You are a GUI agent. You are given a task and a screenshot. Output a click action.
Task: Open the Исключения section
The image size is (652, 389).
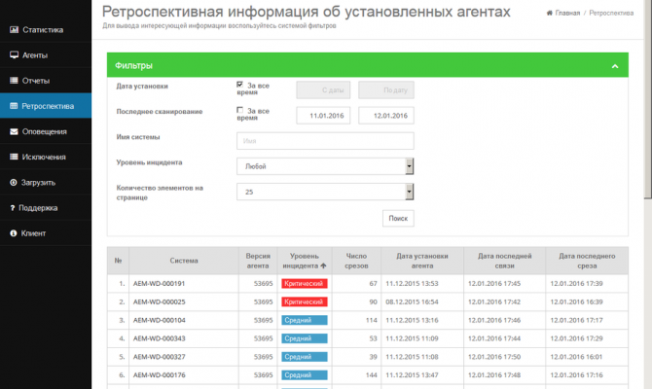tap(46, 157)
